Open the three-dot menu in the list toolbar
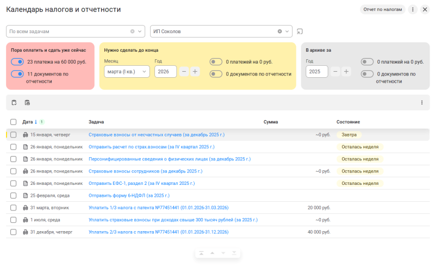Image resolution: width=435 pixels, height=267 pixels. 421,102
